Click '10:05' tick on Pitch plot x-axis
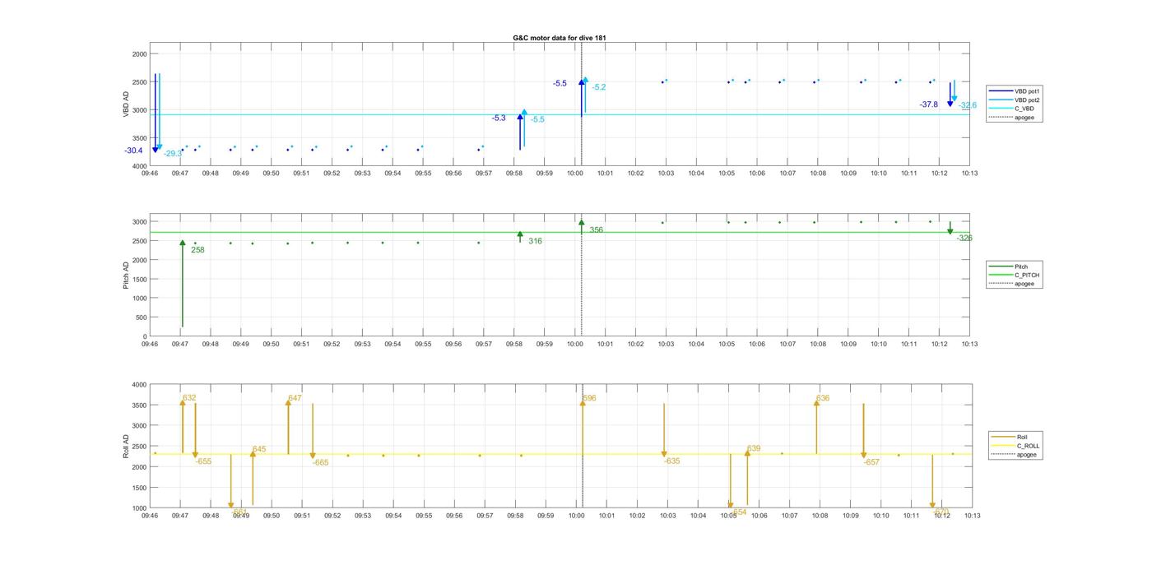The image size is (1152, 570). click(727, 345)
